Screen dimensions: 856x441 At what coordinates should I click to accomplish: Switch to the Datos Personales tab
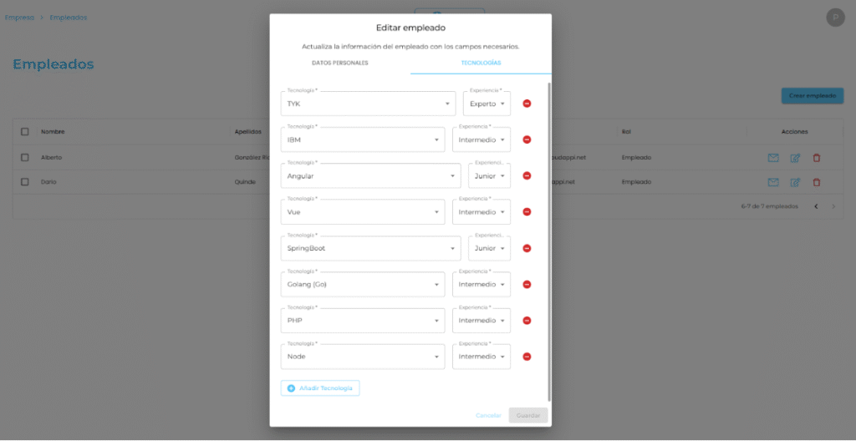point(339,63)
